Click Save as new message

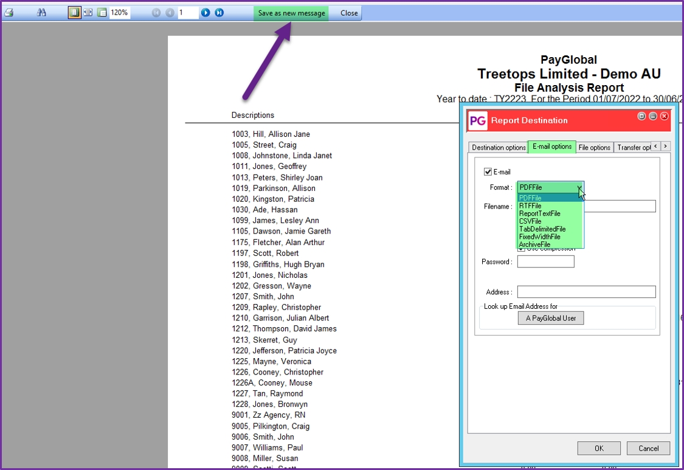point(291,13)
